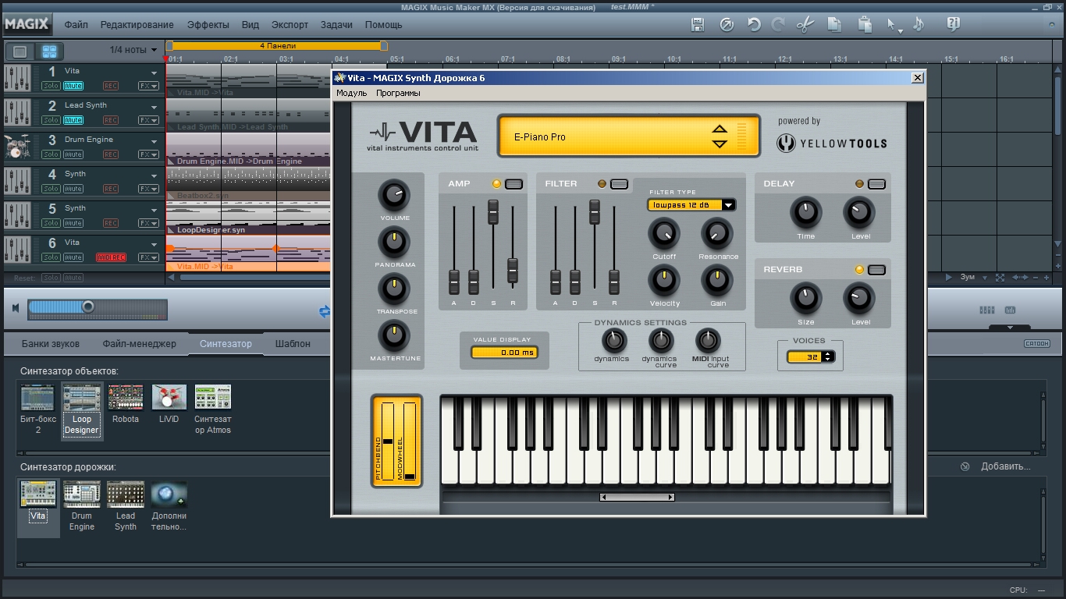Open the Бит-бокс 2 synthesizer

coord(37,409)
